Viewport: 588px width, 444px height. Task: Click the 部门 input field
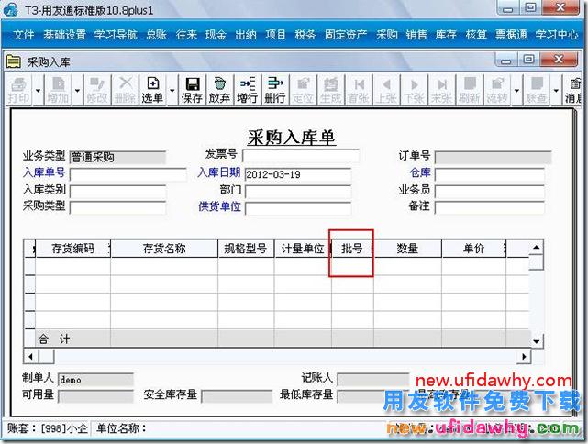pyautogui.click(x=298, y=191)
